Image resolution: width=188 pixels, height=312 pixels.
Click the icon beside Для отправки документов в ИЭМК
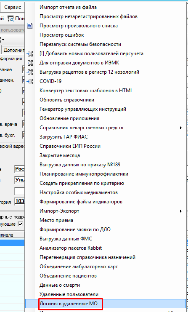coord(30,63)
